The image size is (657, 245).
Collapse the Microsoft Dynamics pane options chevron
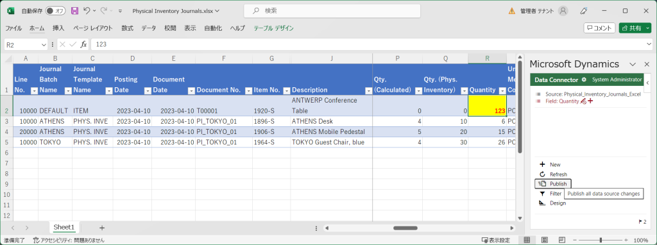click(633, 65)
